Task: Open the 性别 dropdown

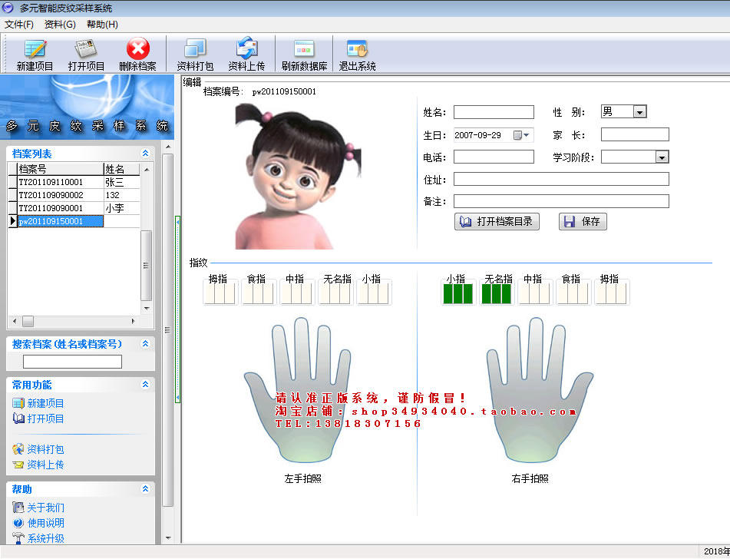Action: coord(639,112)
